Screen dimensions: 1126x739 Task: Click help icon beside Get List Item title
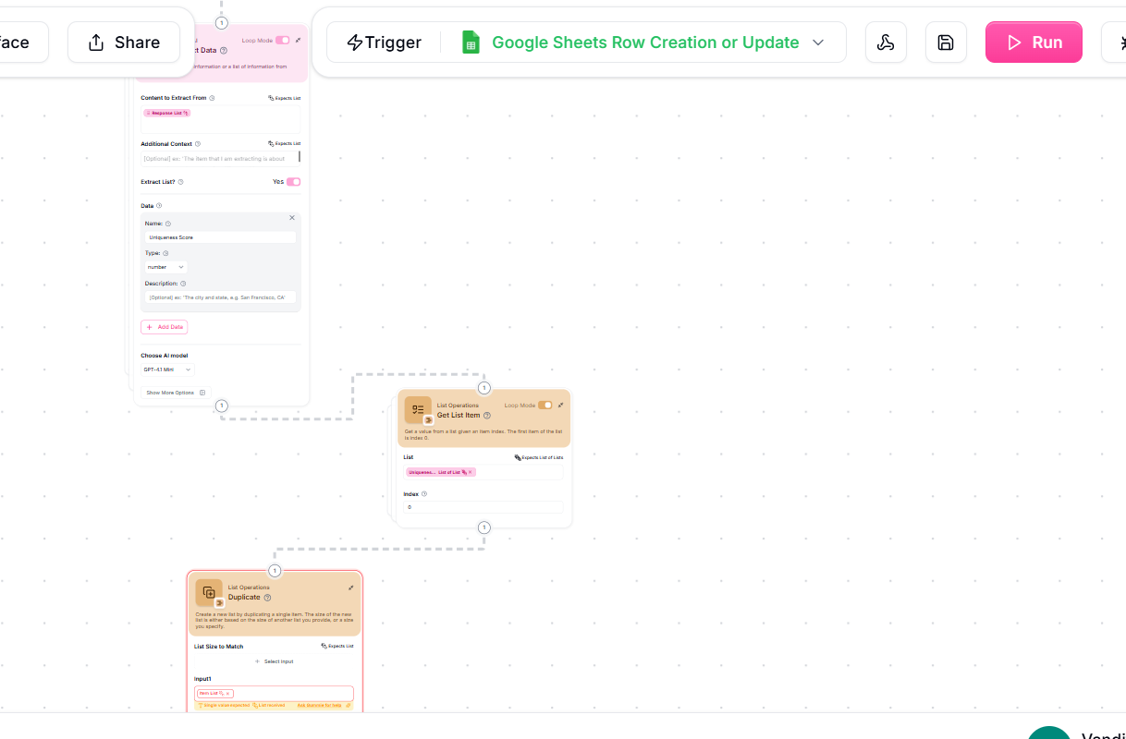(x=487, y=416)
